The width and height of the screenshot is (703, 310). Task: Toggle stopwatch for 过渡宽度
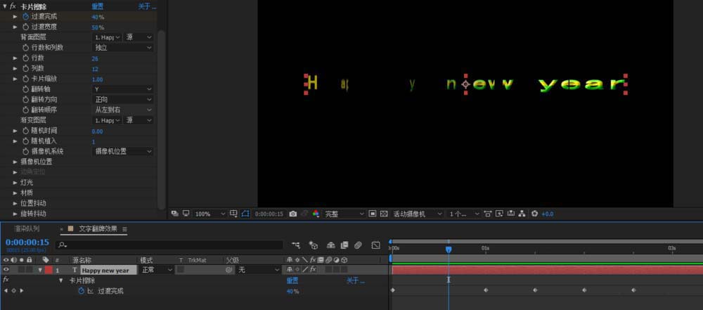[25, 27]
